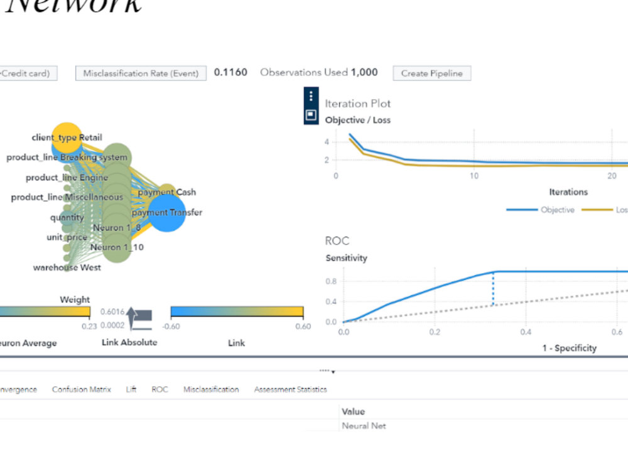Click the misclassification value 0.1160
Screen dimensions: 628x471
tap(230, 72)
